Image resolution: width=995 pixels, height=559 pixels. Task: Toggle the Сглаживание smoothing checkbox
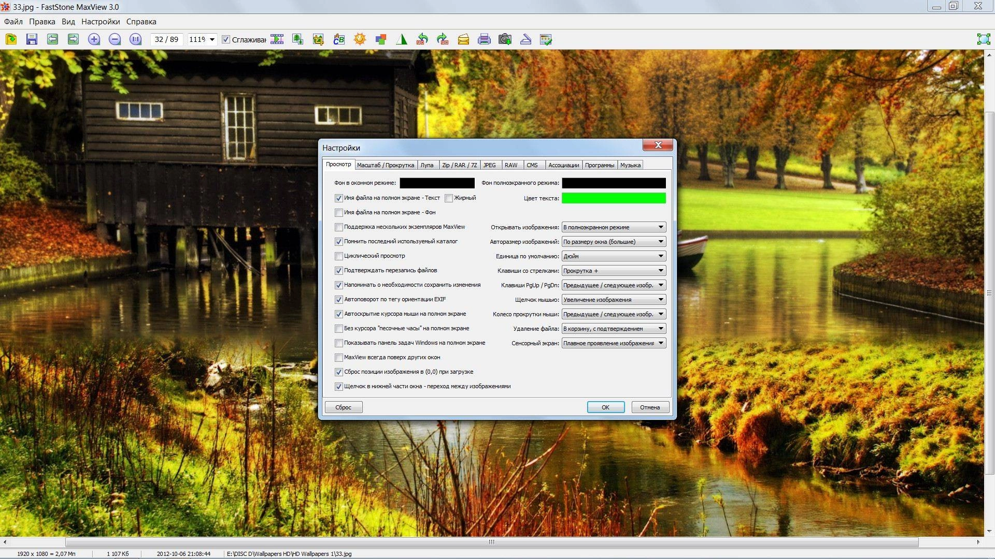[x=226, y=39]
